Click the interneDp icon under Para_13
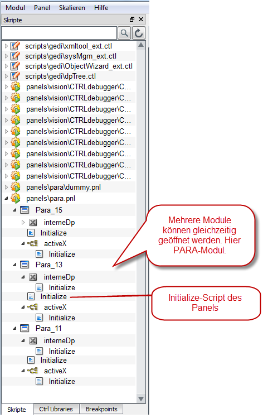 click(x=33, y=277)
